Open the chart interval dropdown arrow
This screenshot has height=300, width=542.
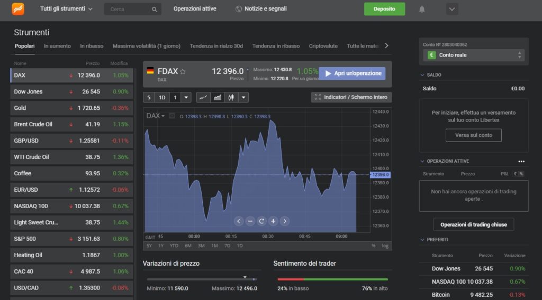(x=186, y=97)
